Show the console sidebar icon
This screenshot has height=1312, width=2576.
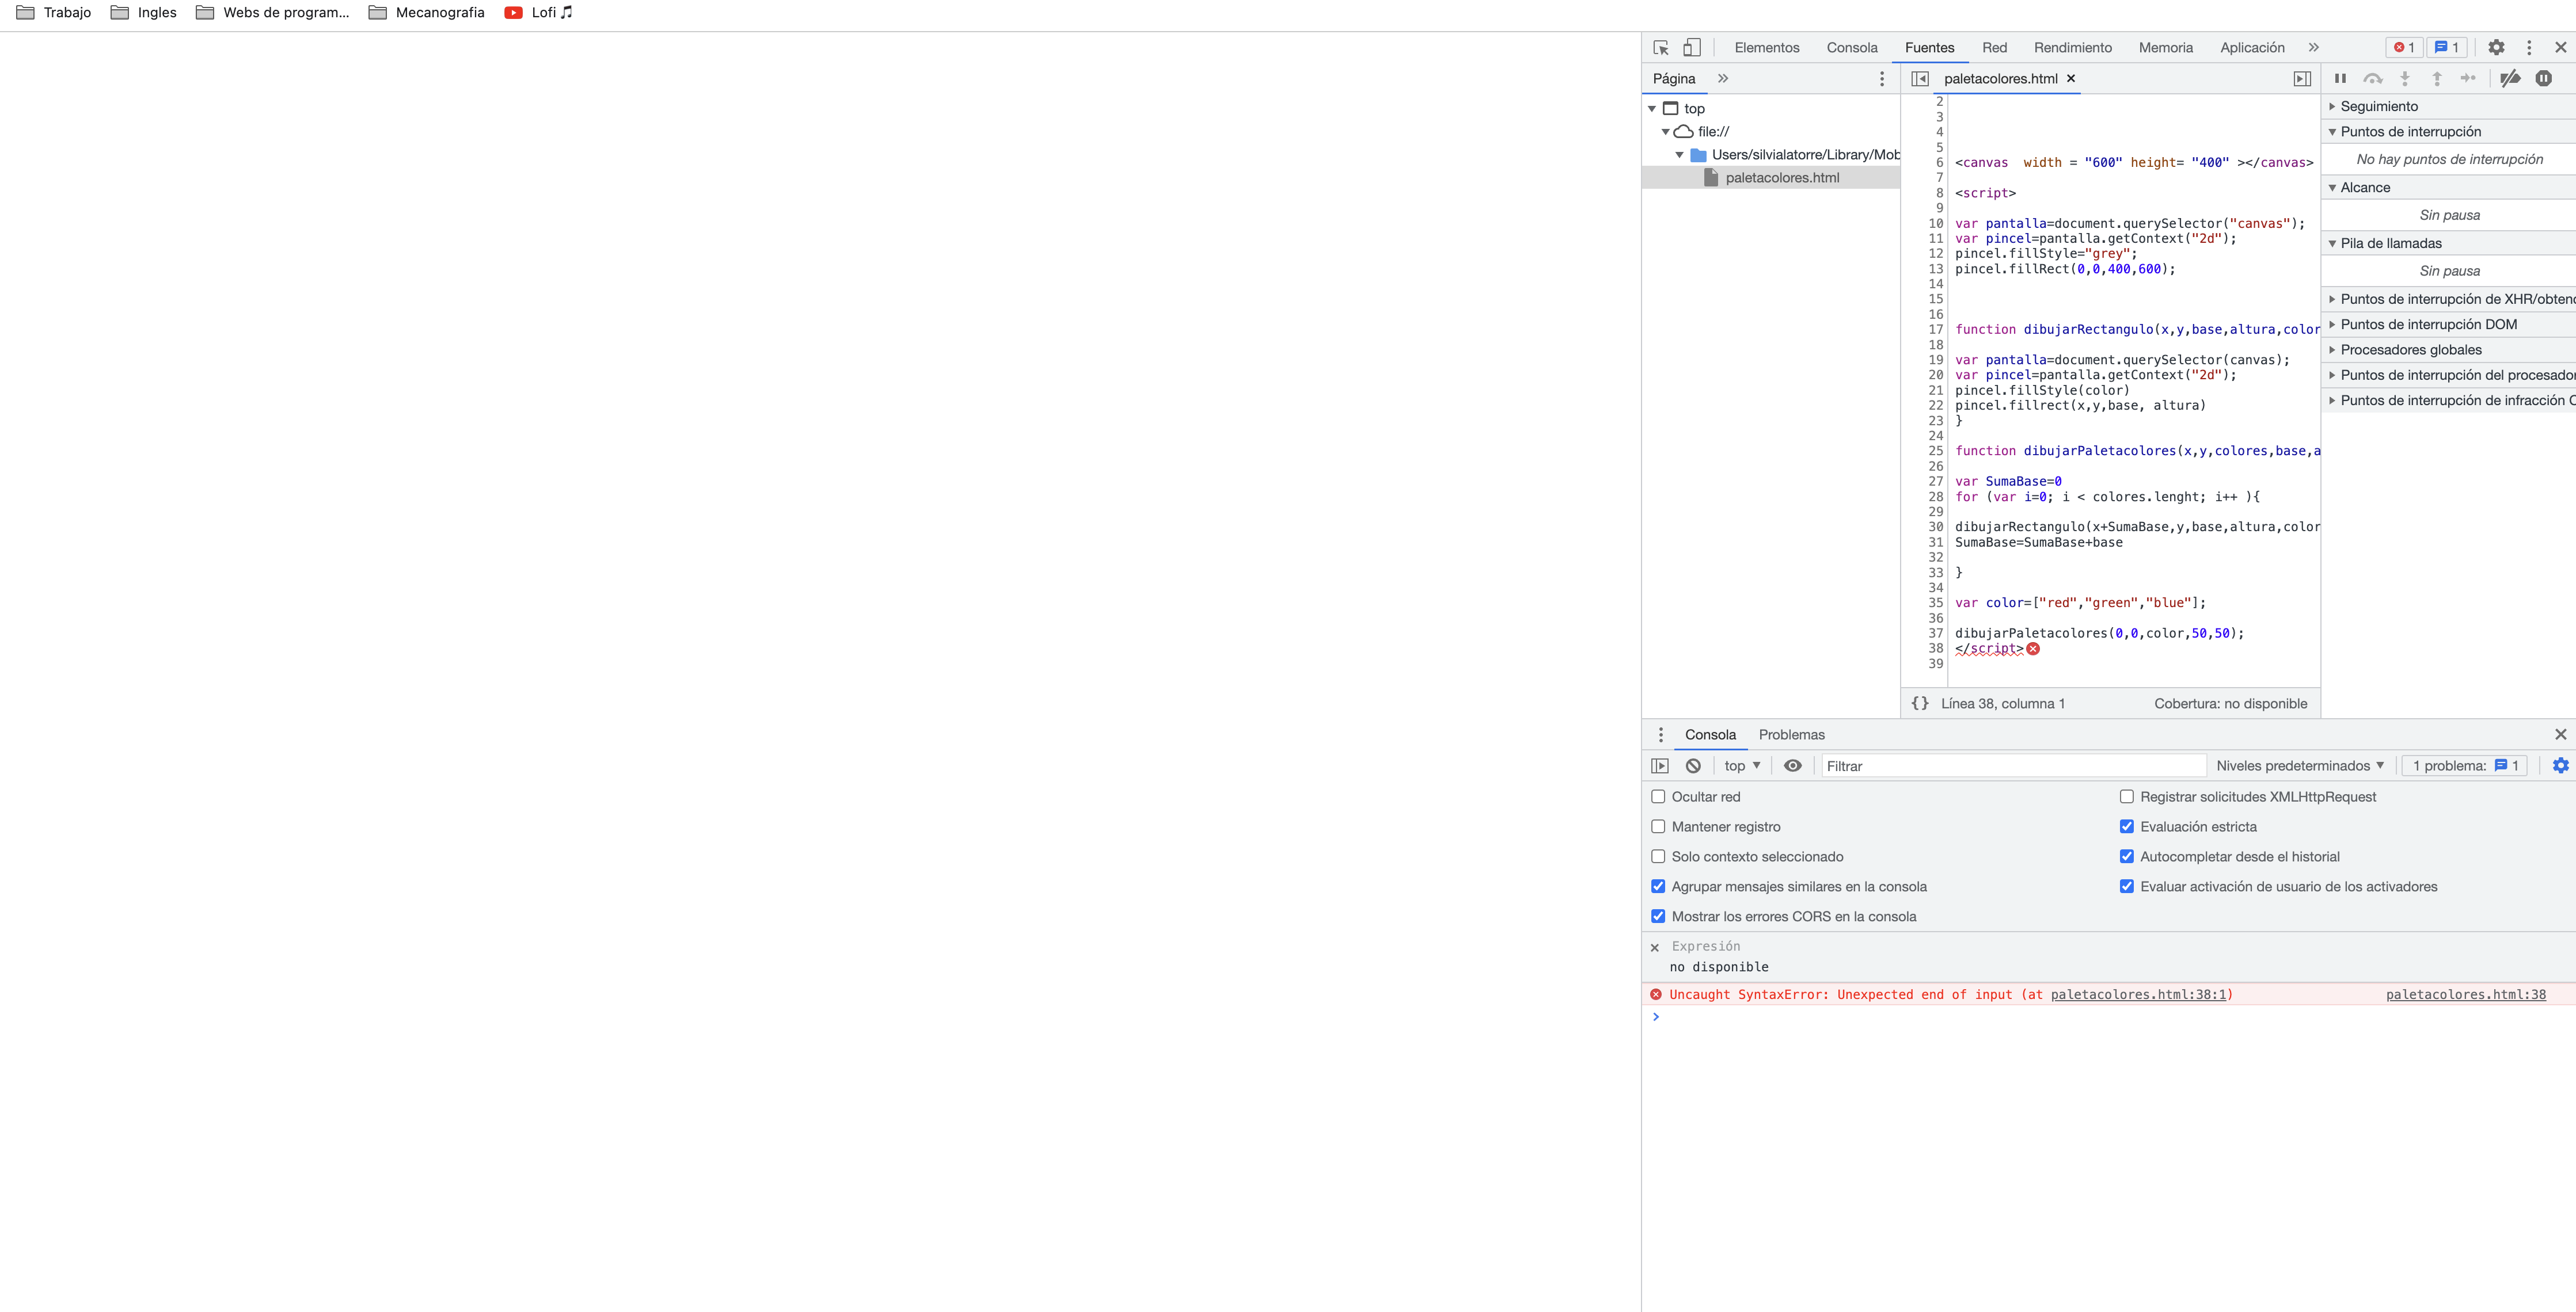tap(1660, 765)
